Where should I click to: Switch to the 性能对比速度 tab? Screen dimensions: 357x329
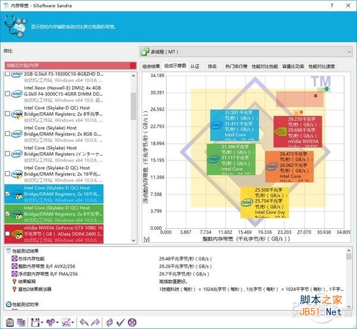(x=321, y=67)
